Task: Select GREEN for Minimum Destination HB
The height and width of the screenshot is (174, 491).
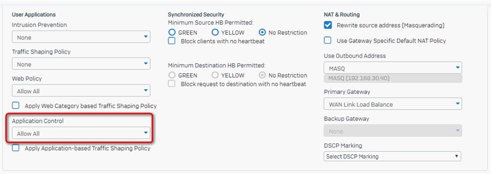Action: (x=172, y=75)
